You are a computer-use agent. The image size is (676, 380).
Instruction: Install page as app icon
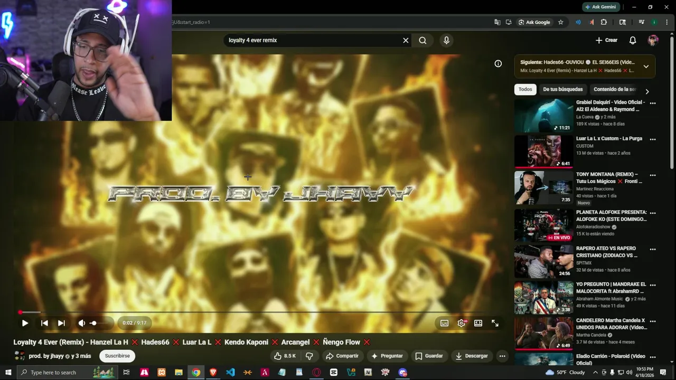[509, 22]
